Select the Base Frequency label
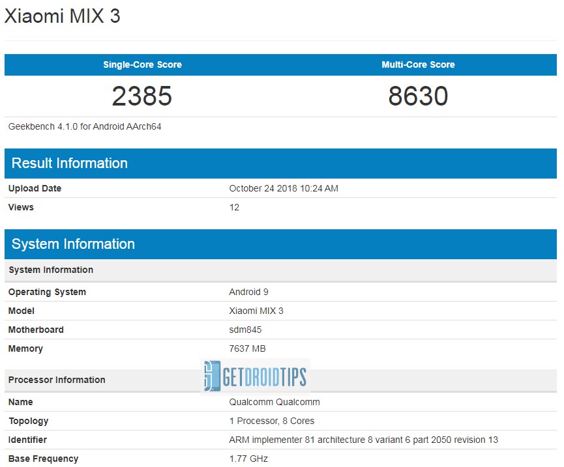 click(x=43, y=459)
